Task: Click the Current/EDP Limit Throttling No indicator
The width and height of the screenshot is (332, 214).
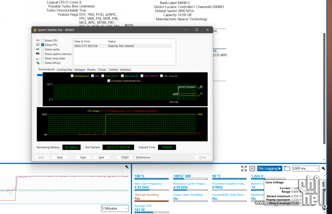Action: click(x=214, y=198)
